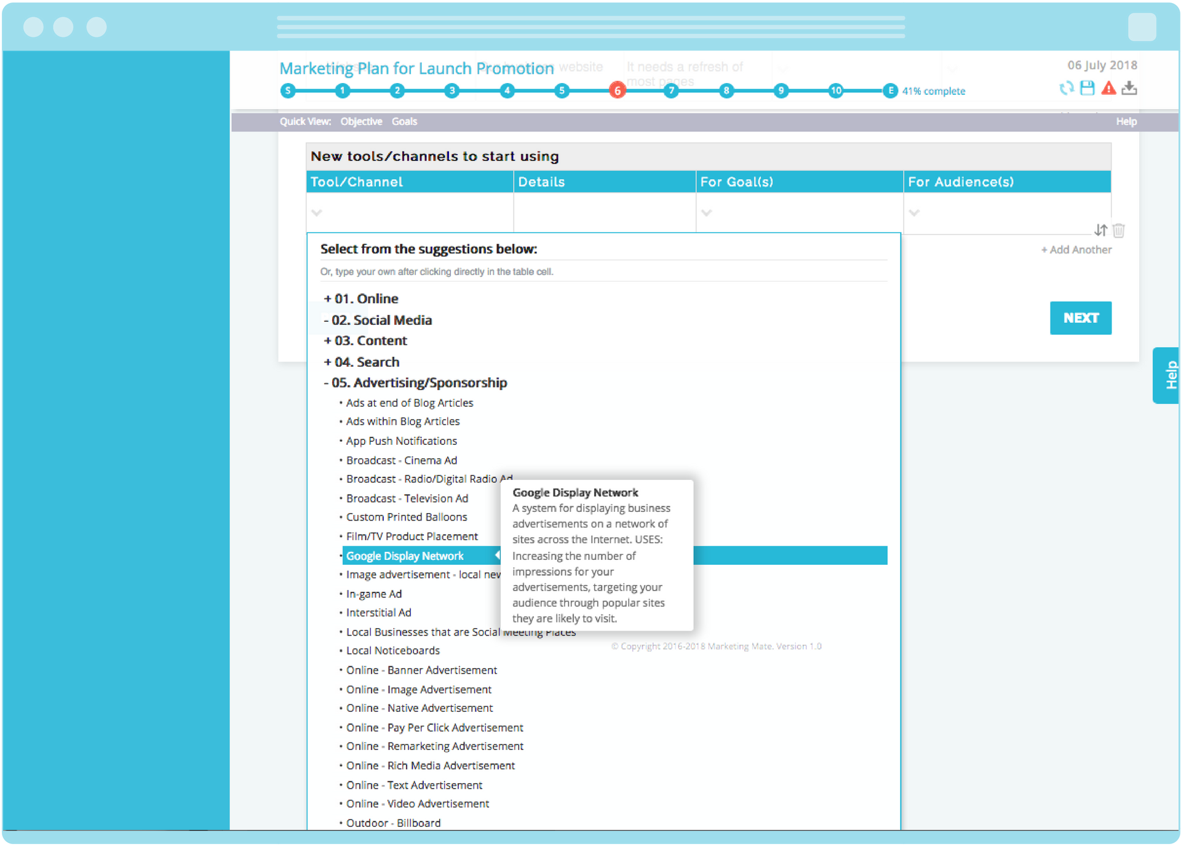The height and width of the screenshot is (849, 1181).
Task: Click inside the Details table cell
Action: click(605, 213)
